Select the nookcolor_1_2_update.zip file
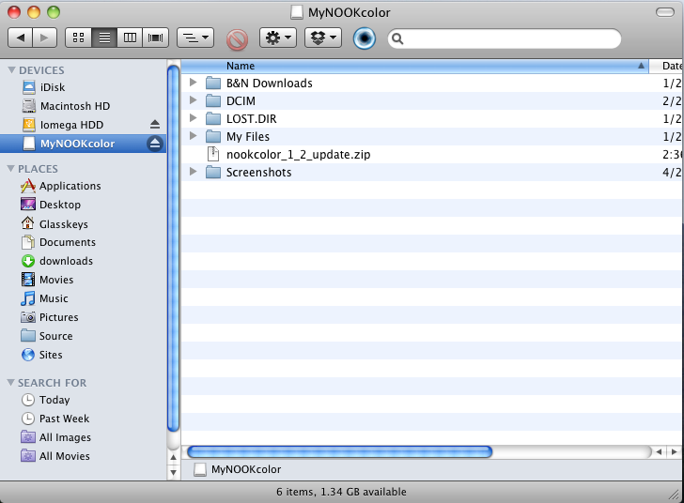Screen dimensions: 684x503 click(x=298, y=154)
